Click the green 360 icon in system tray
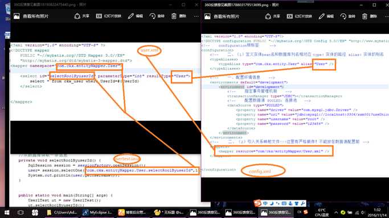This screenshot has height=218, width=389. [x=343, y=212]
